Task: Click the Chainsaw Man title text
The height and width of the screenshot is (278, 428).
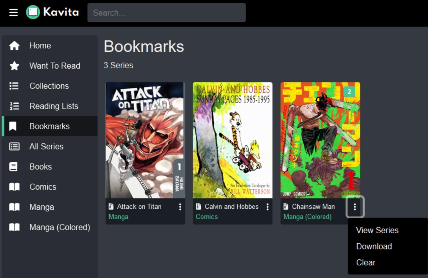Action: click(313, 207)
